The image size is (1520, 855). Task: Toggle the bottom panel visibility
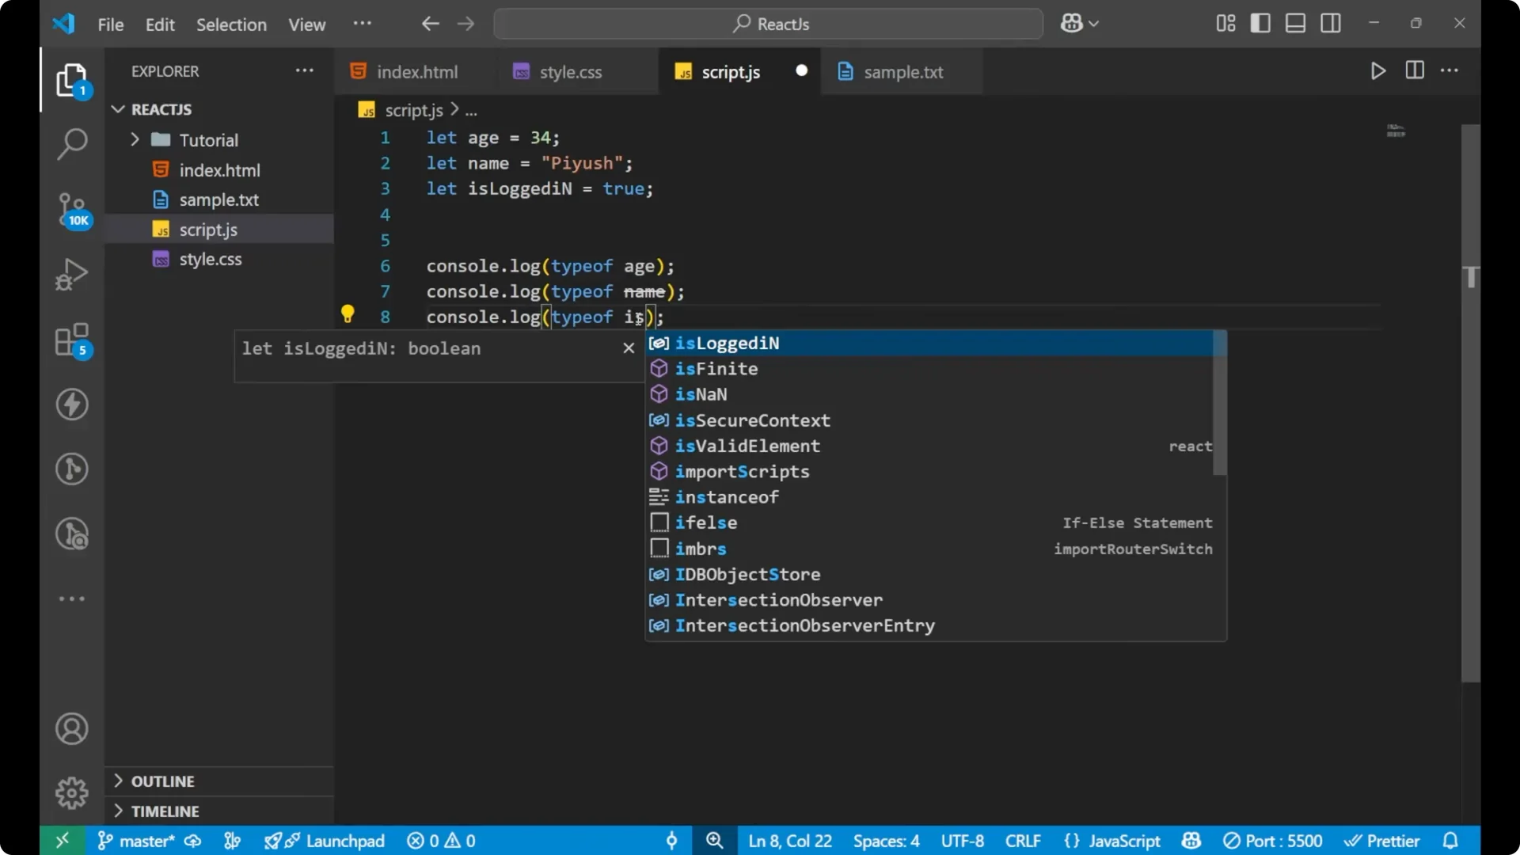click(x=1295, y=23)
